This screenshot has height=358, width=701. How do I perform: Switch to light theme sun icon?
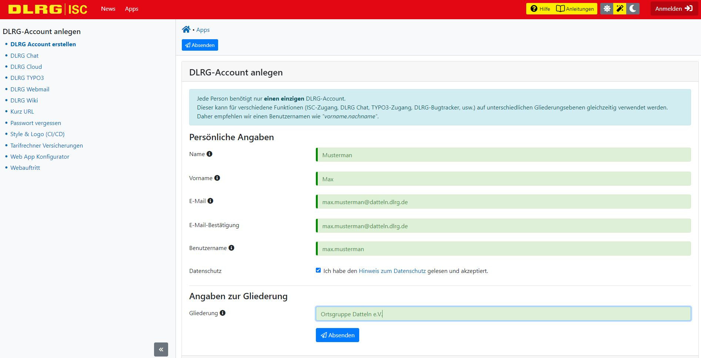[607, 9]
